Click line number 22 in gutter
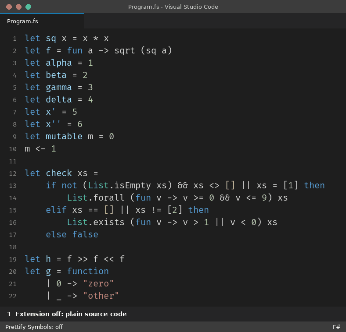 [x=13, y=296]
